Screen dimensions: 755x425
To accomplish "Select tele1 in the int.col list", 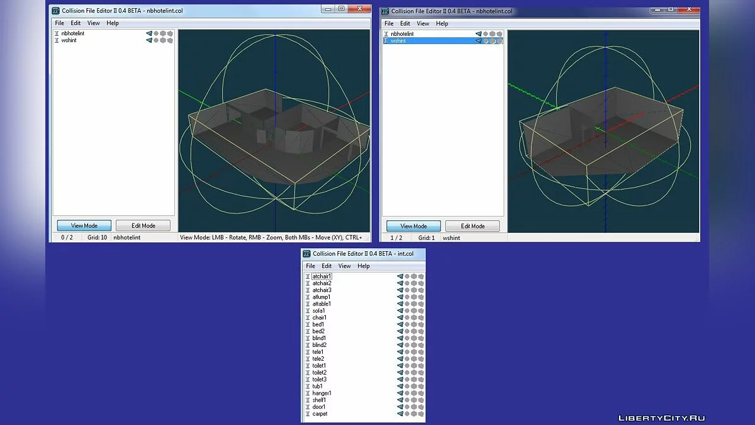I will (319, 352).
